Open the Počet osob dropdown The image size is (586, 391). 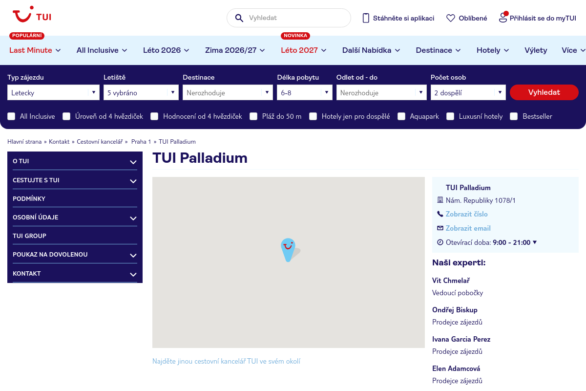click(468, 92)
